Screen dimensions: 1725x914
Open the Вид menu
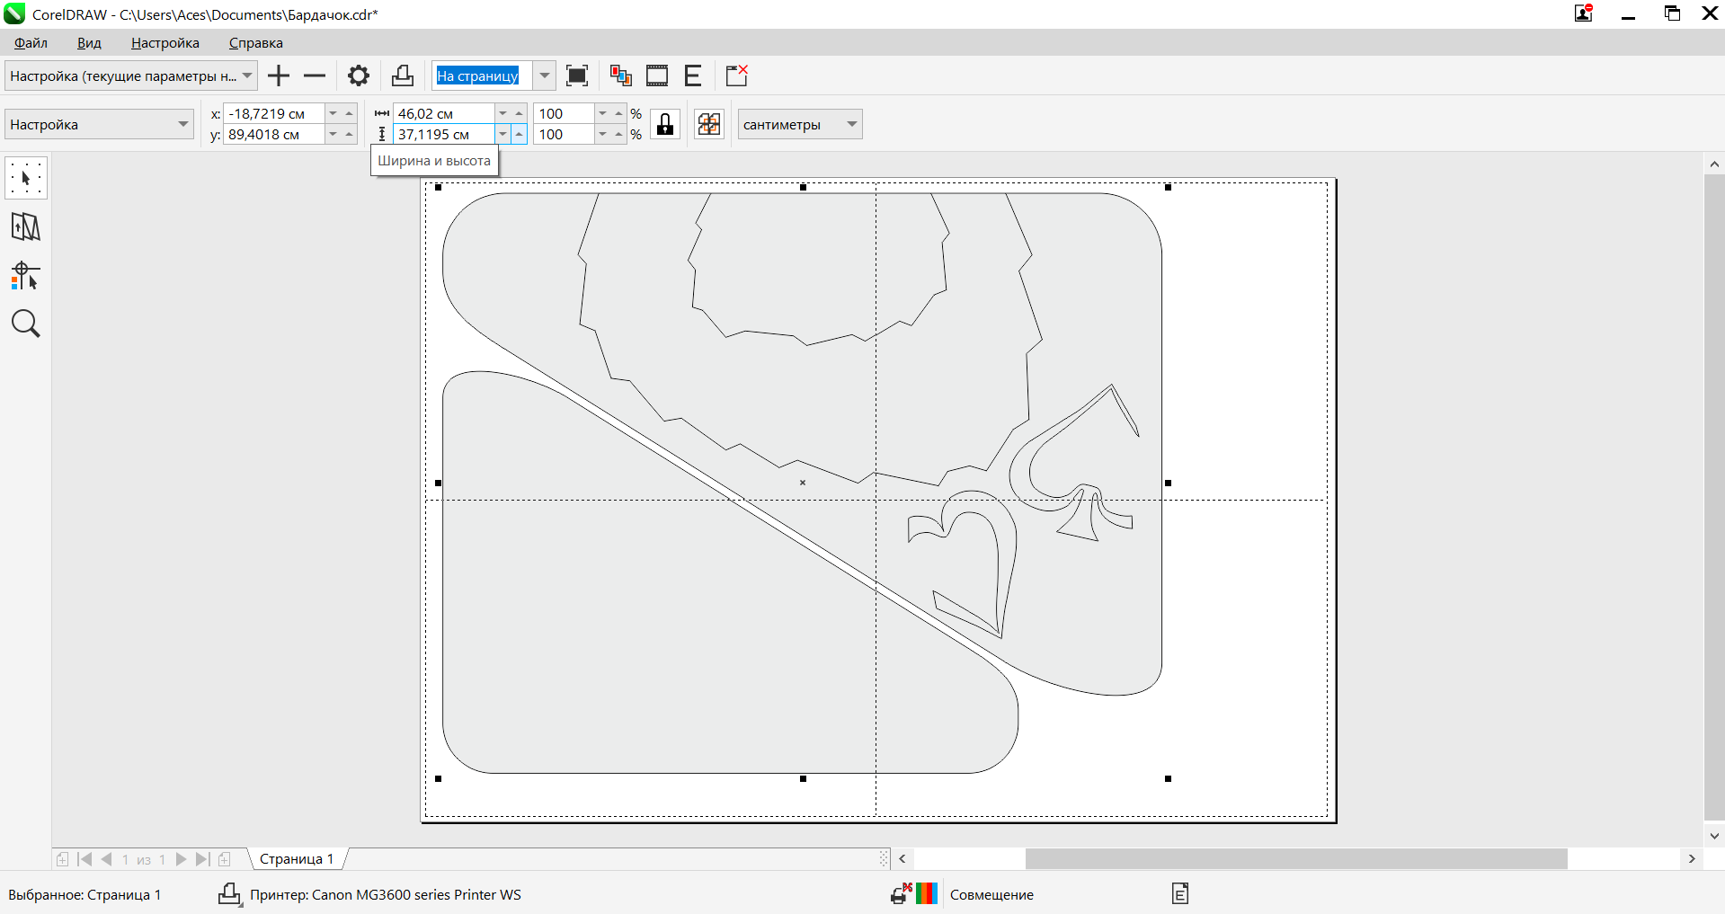tap(89, 42)
